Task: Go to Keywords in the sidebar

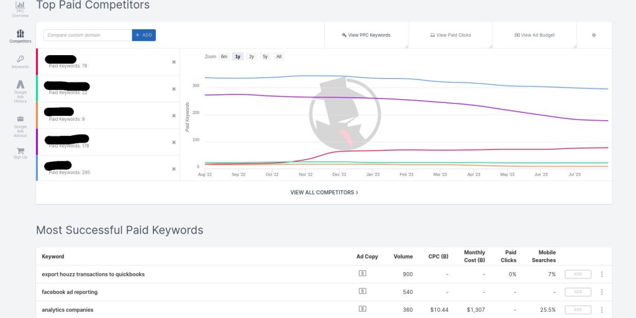Action: point(20,61)
